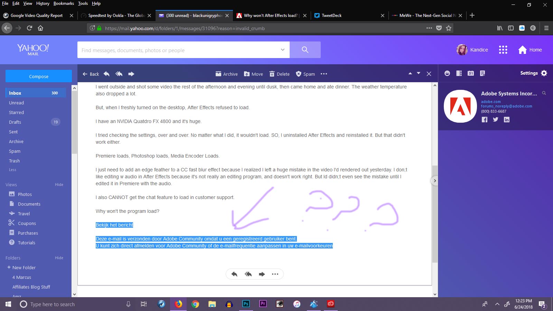Close the open message with the X
This screenshot has width=553, height=311.
coord(429,74)
